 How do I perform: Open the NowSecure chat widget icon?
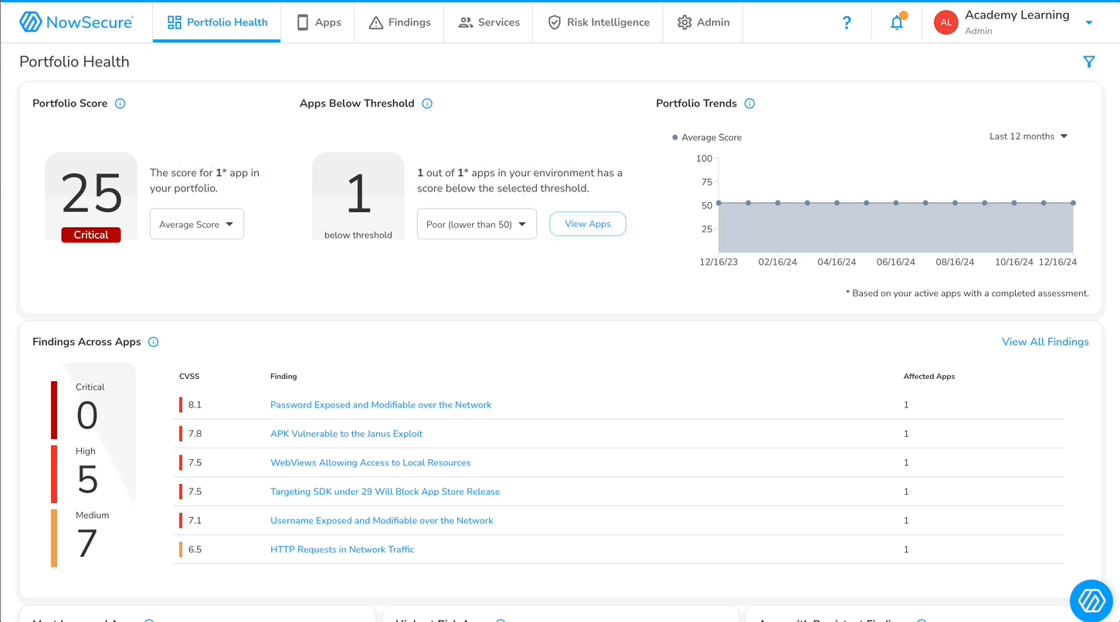click(x=1091, y=600)
